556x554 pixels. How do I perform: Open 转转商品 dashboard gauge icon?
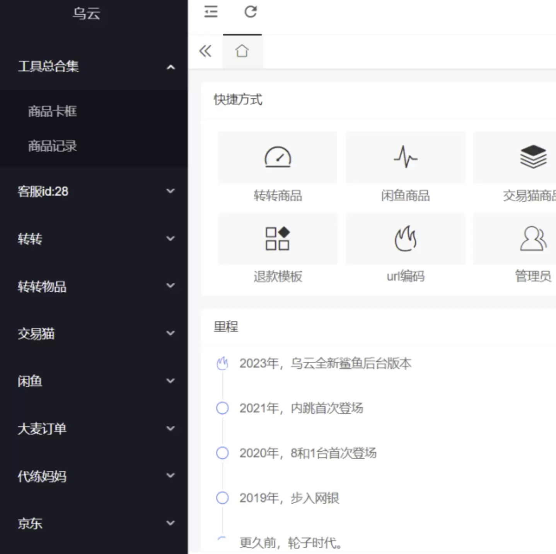pyautogui.click(x=278, y=157)
